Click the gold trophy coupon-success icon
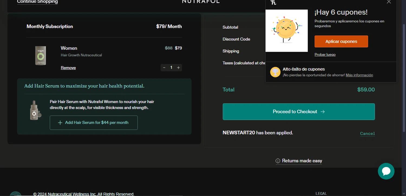The width and height of the screenshot is (406, 196). coord(275,72)
